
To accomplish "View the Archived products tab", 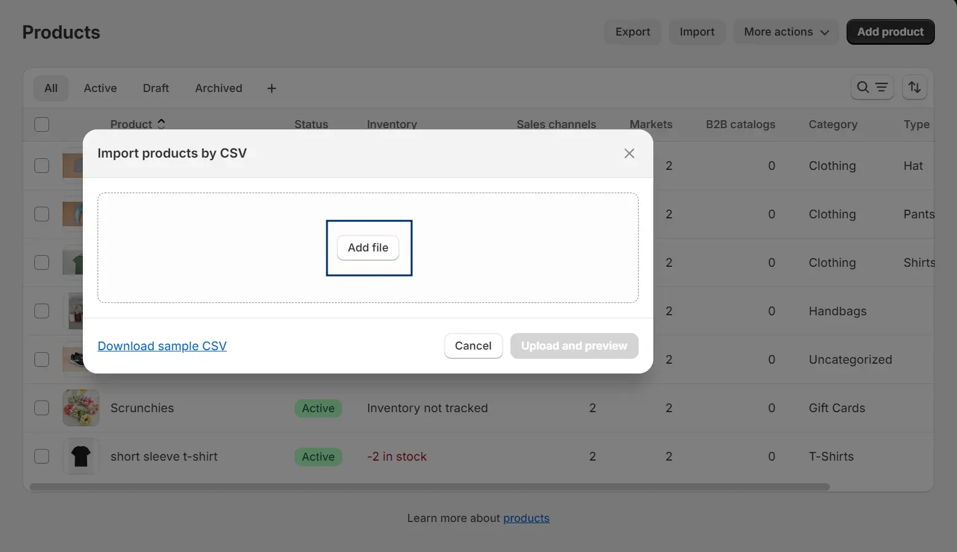I will click(218, 88).
